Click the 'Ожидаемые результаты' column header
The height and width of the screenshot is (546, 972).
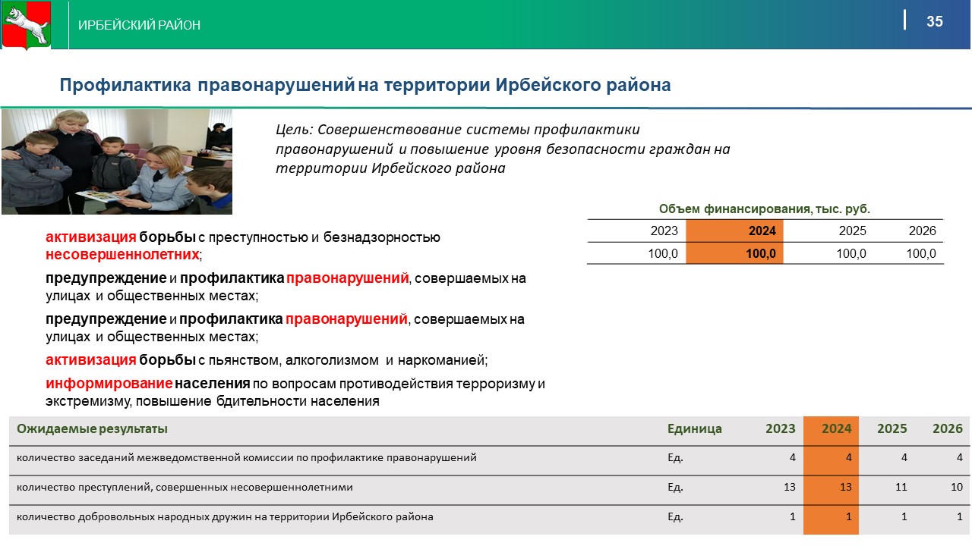[x=93, y=429]
